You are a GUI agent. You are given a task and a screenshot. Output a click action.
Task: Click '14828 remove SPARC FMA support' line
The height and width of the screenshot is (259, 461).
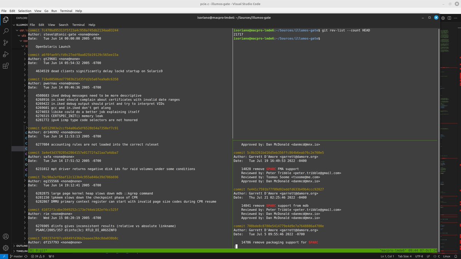(x=270, y=169)
